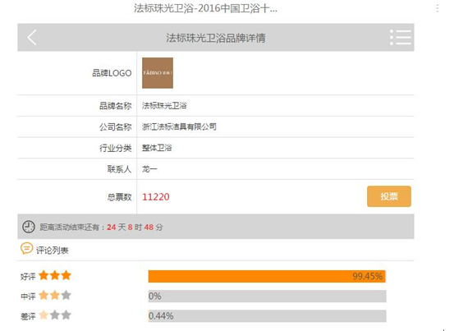Viewport: 454px width, 331px height.
Task: Click the 99.45% orange rating bar
Action: tap(267, 276)
